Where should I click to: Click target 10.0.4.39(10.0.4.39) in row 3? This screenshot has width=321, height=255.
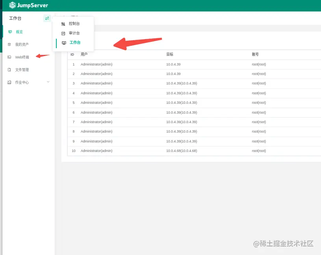coord(182,83)
